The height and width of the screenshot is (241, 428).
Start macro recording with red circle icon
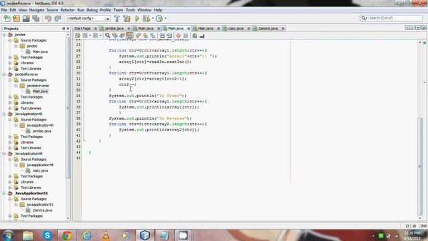179,35
